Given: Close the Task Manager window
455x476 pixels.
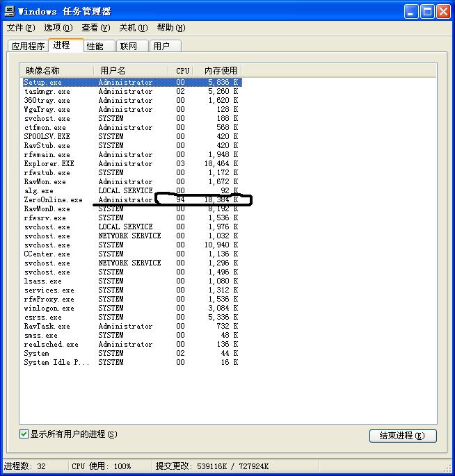Looking at the screenshot, I should coord(443,12).
